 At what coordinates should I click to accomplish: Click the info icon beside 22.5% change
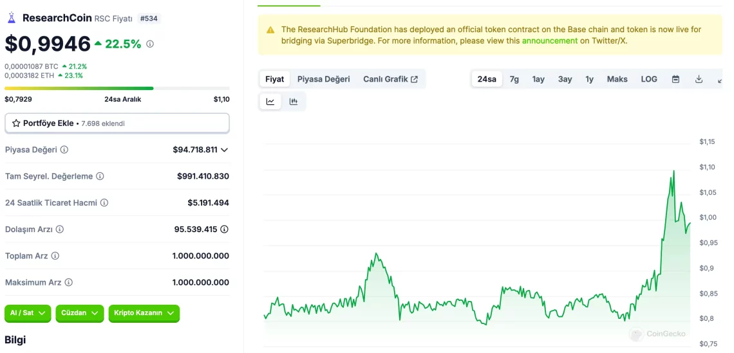click(x=150, y=44)
